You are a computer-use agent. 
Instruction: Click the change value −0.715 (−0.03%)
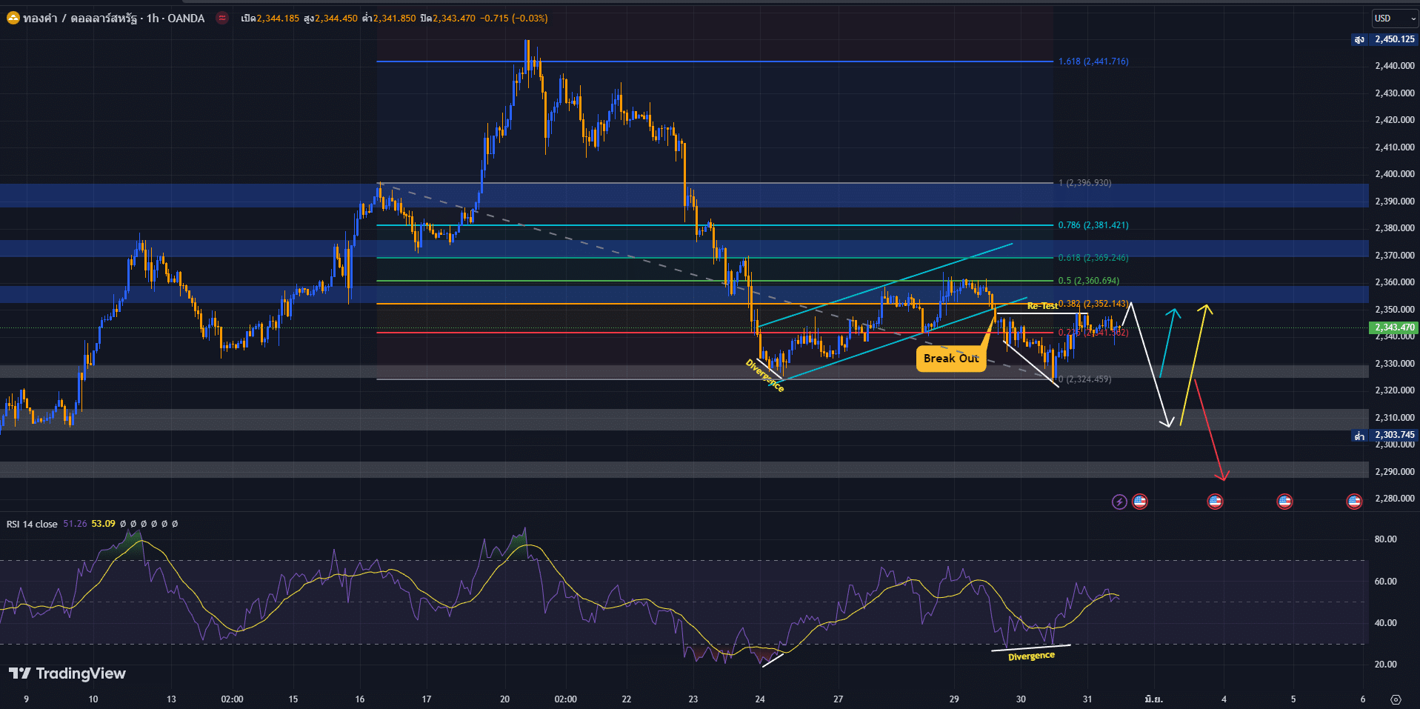[514, 19]
